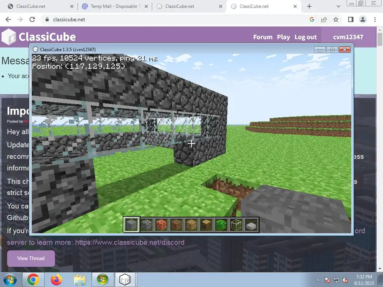Select the stone block in hotbar
Screen dimensions: 383x287
[131, 225]
